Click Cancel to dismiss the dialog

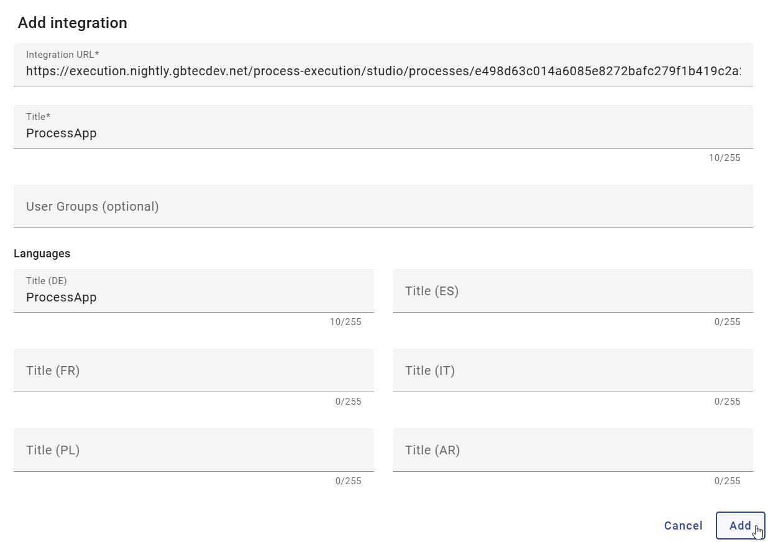click(x=683, y=526)
